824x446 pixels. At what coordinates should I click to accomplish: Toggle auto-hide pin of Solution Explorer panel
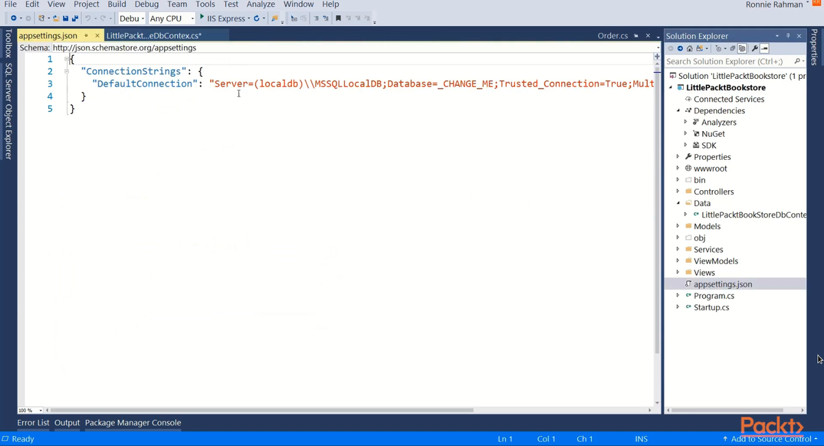(x=788, y=36)
